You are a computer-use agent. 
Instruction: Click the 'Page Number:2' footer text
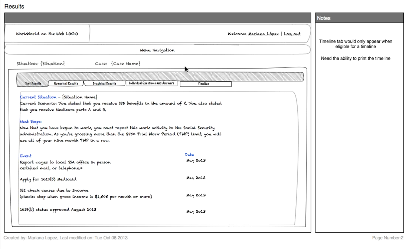pos(387,238)
